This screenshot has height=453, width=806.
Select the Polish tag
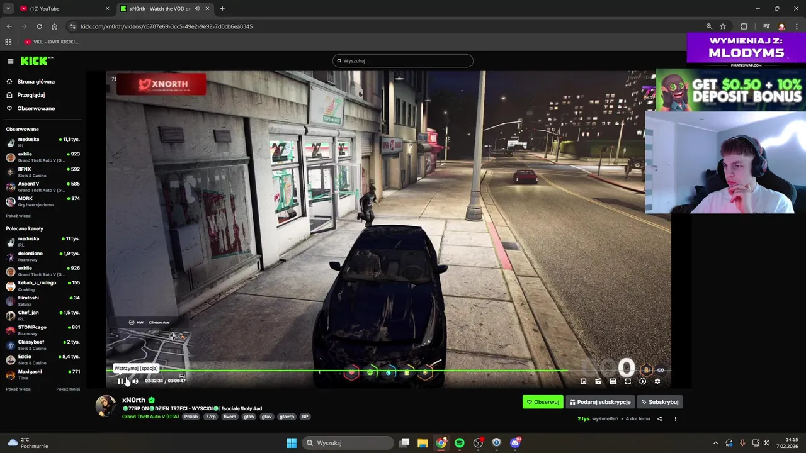[191, 417]
